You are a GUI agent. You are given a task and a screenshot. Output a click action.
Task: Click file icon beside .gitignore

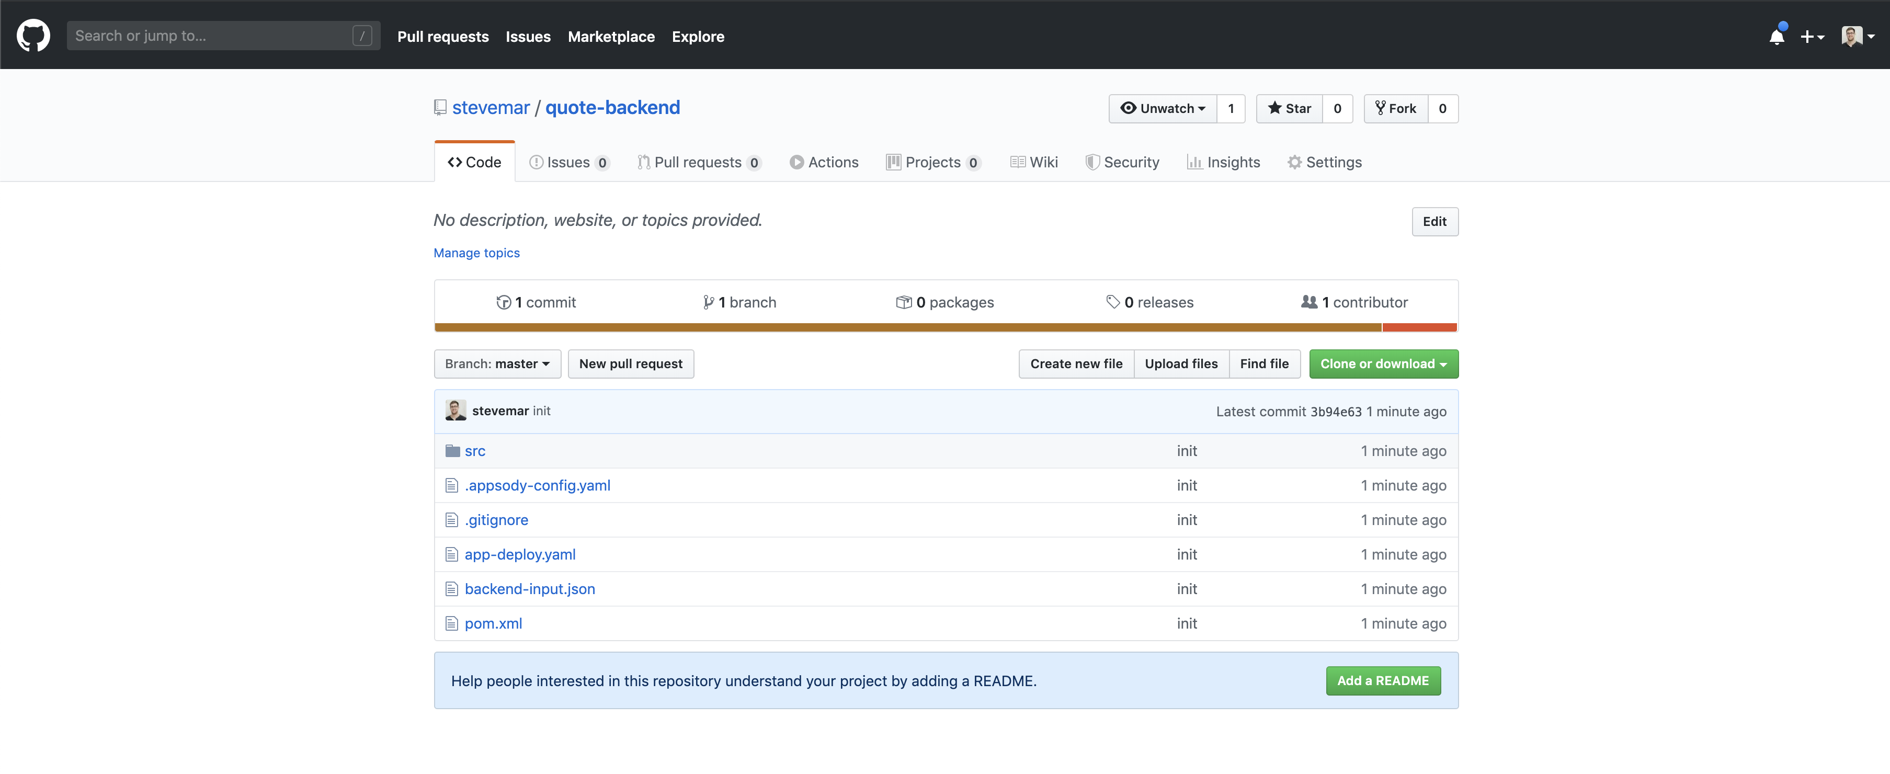[451, 519]
